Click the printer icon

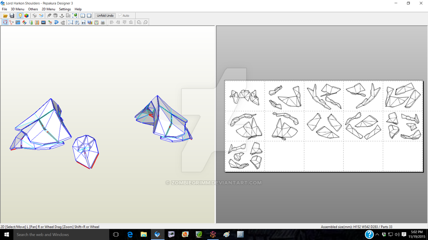(x=103, y=22)
